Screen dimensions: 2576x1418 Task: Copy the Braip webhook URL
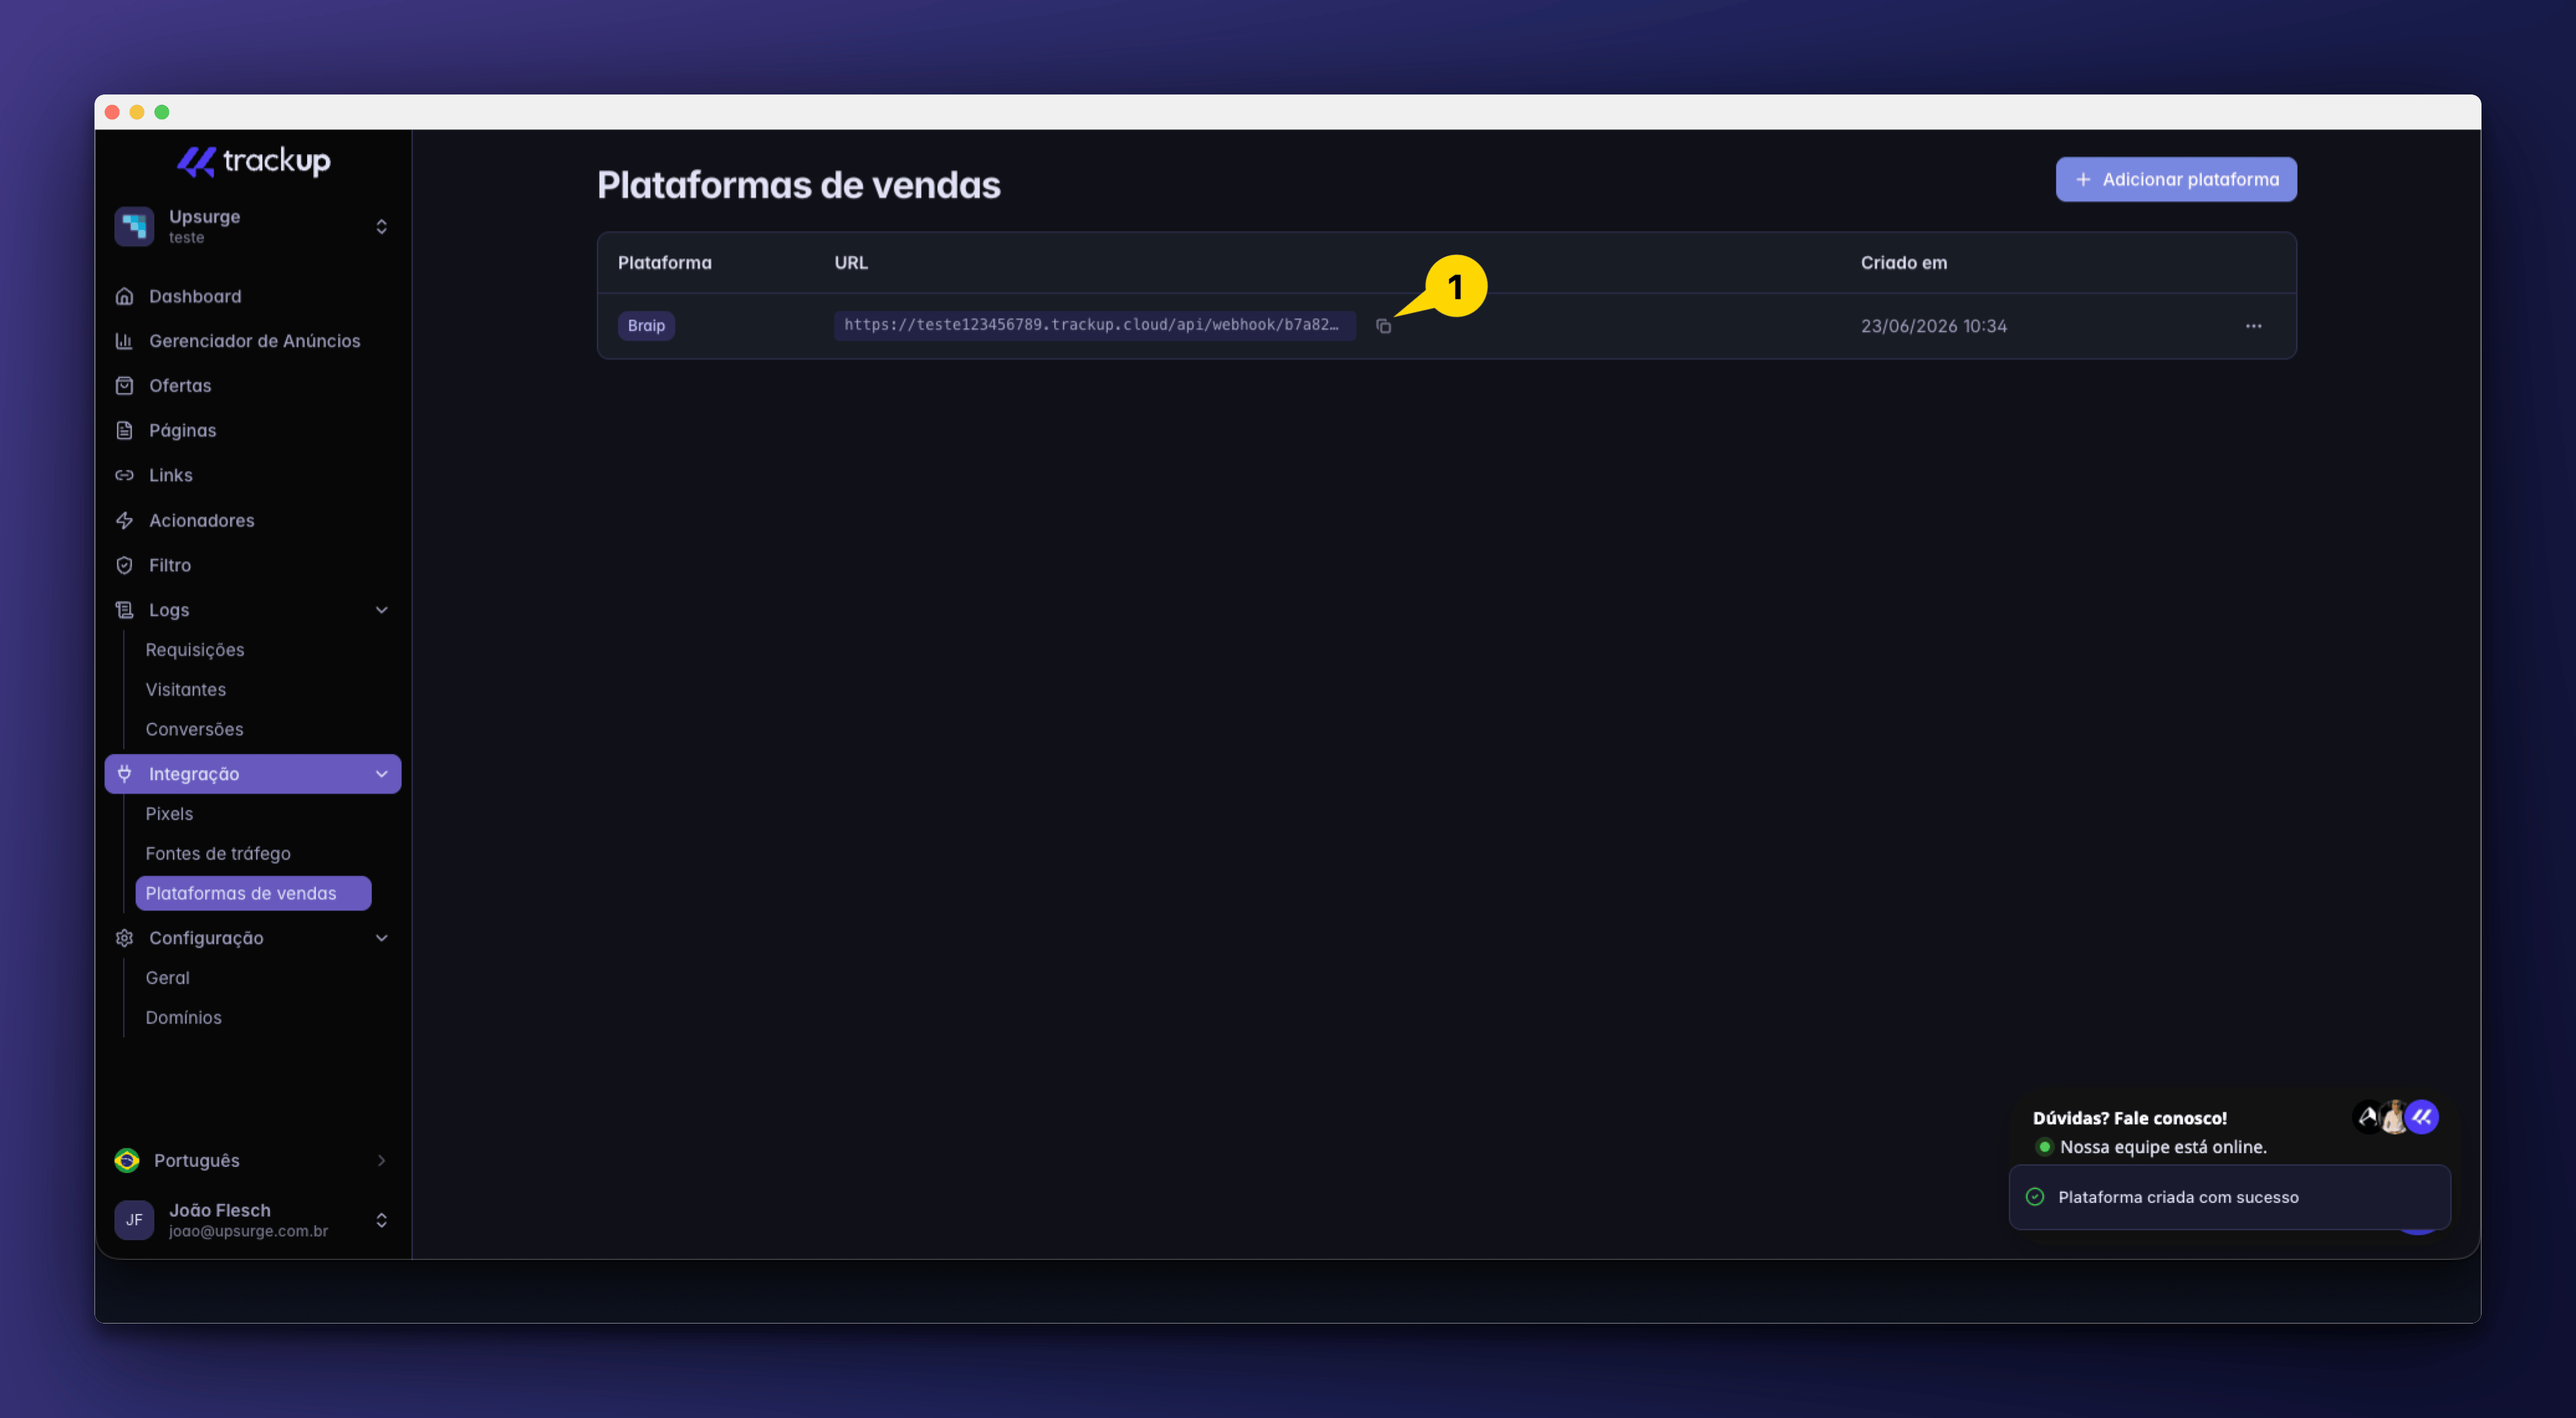pos(1383,326)
